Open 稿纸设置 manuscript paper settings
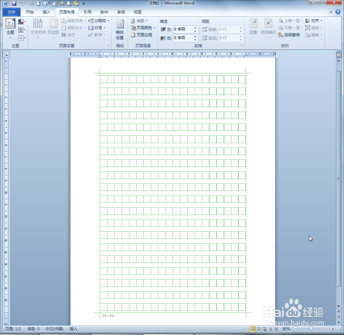 [x=120, y=30]
